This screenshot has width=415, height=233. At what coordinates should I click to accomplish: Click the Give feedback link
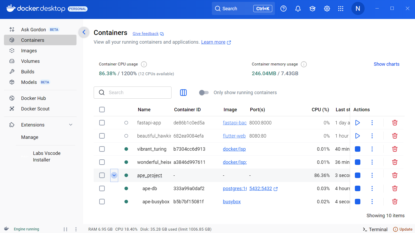click(148, 34)
